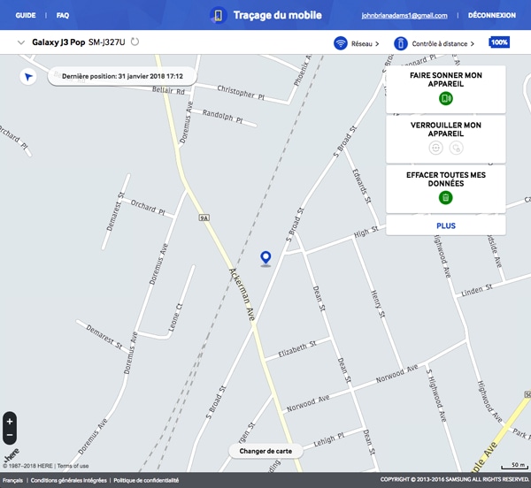The height and width of the screenshot is (488, 531).
Task: Refresh the device status icon next to SM-J327U
Action: [135, 42]
